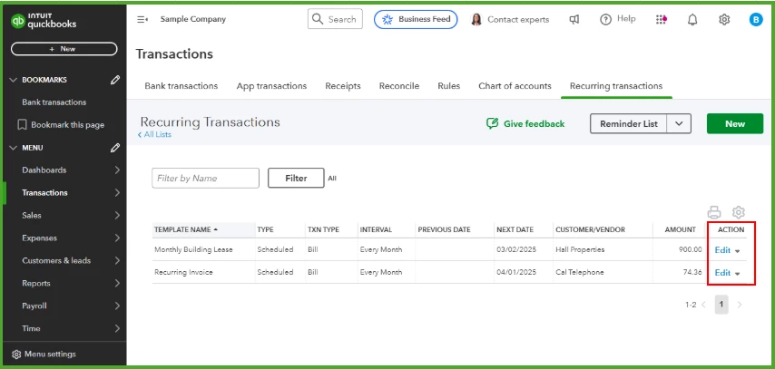Open the Reconcile tab
775x369 pixels.
coord(399,86)
